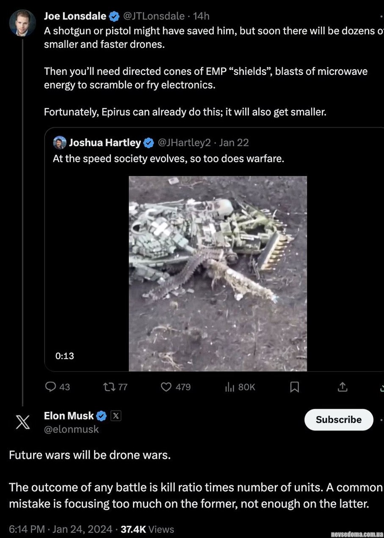Like the tweet via heart icon
The height and width of the screenshot is (538, 384).
tap(166, 387)
